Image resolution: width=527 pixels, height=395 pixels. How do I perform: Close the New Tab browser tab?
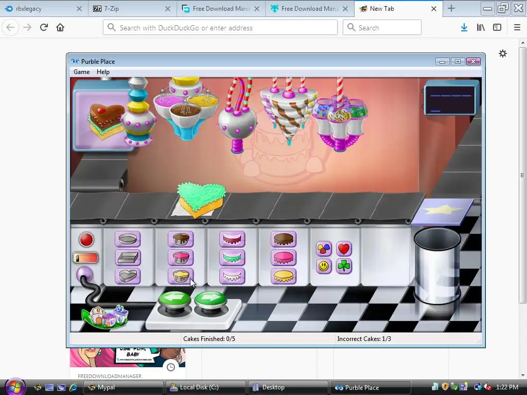tap(434, 9)
